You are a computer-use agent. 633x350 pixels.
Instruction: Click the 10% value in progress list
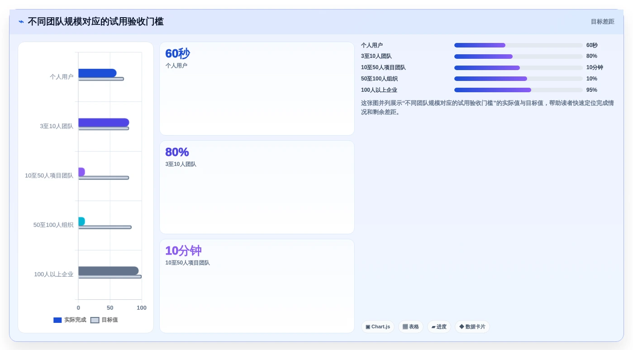592,79
